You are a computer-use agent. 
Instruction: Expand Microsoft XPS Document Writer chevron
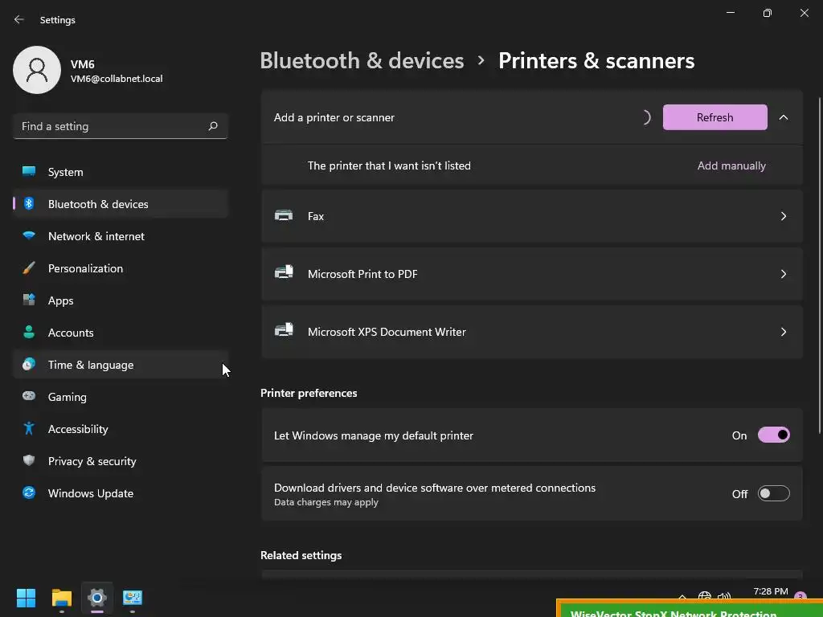click(784, 332)
